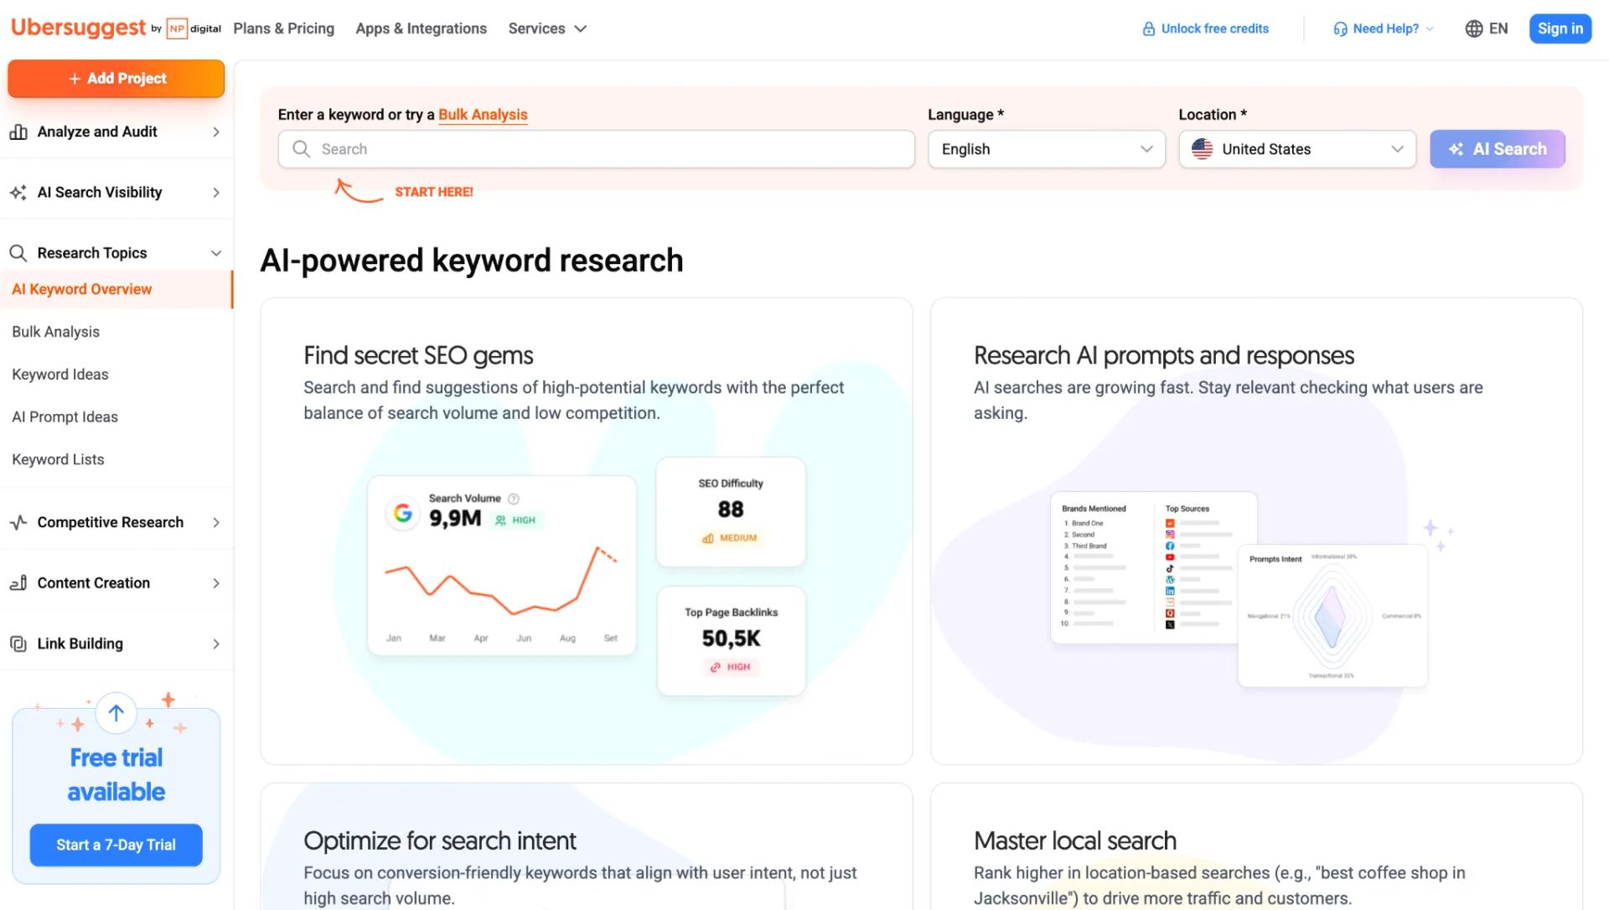Click the Google logo in Search Volume card
1609x910 pixels.
coord(403,513)
